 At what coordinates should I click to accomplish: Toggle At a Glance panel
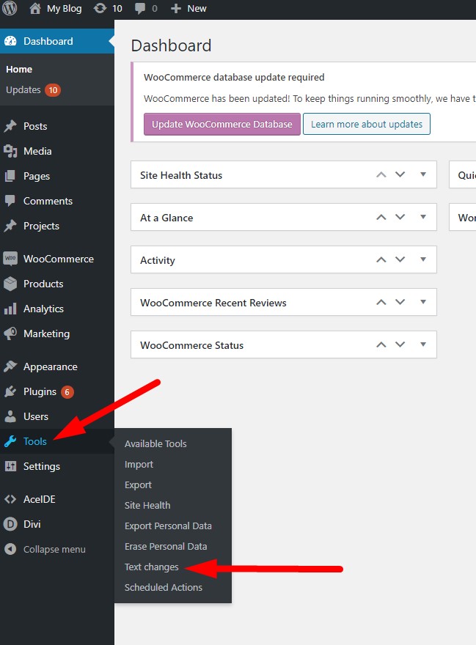[x=423, y=217]
